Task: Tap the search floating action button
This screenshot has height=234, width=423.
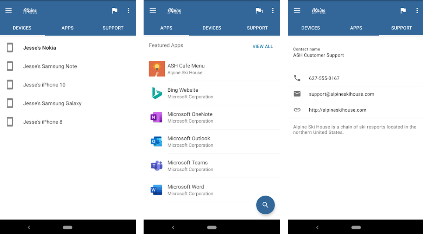Action: coord(265,205)
